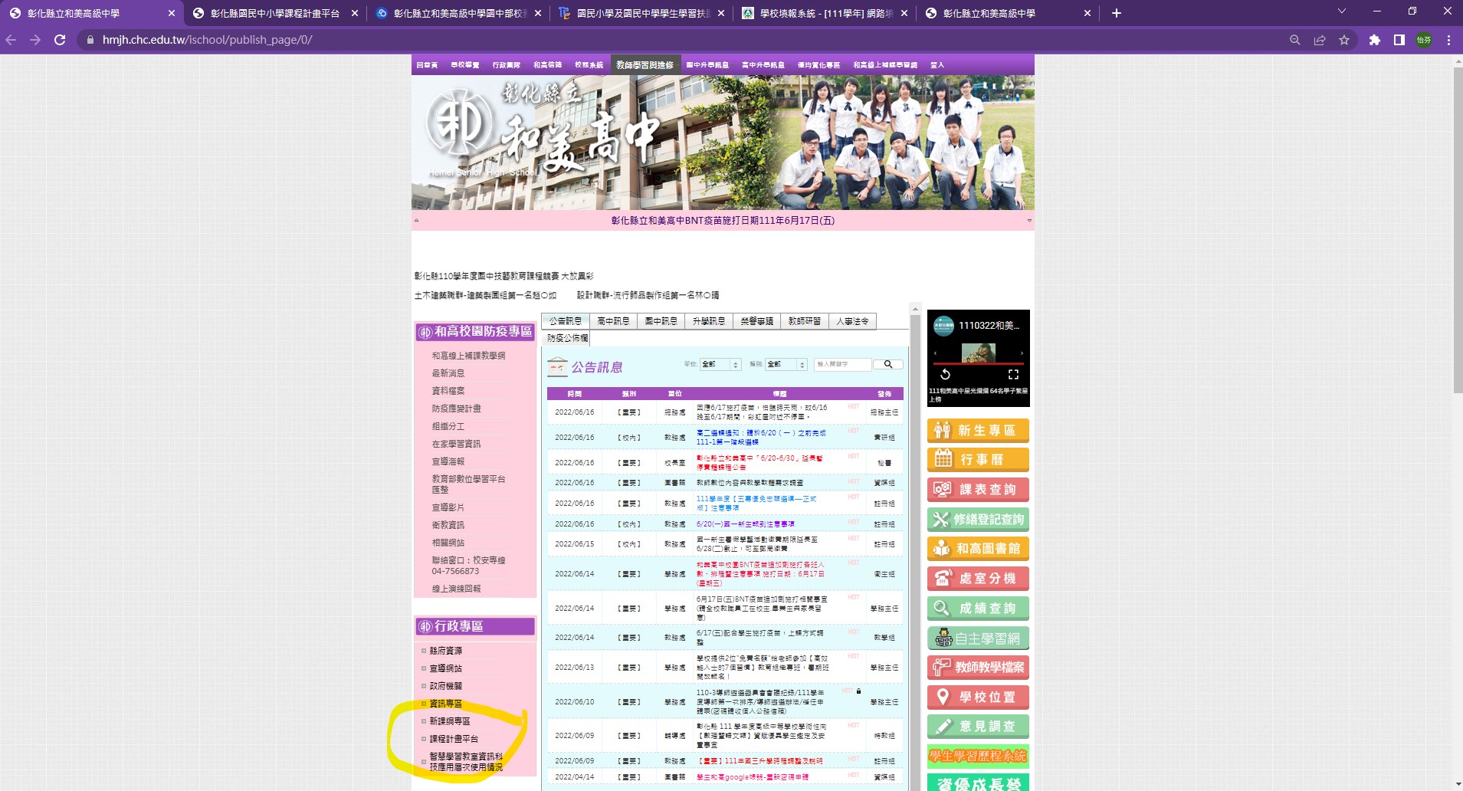Viewport: 1463px width, 791px height.
Task: Open 課表查詢 timetable lookup
Action: click(x=978, y=489)
